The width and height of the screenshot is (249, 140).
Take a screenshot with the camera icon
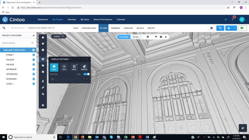click(x=161, y=37)
